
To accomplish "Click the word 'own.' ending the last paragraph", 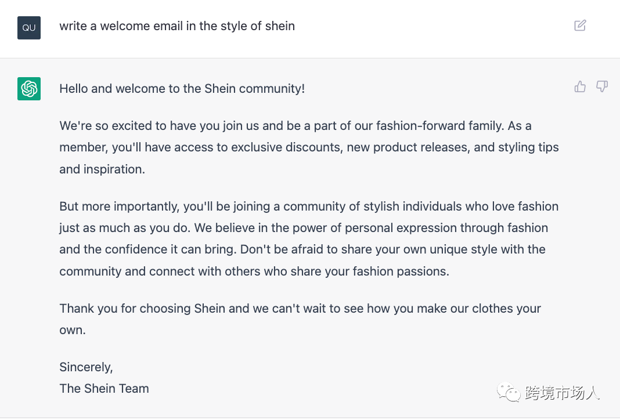I will click(72, 330).
